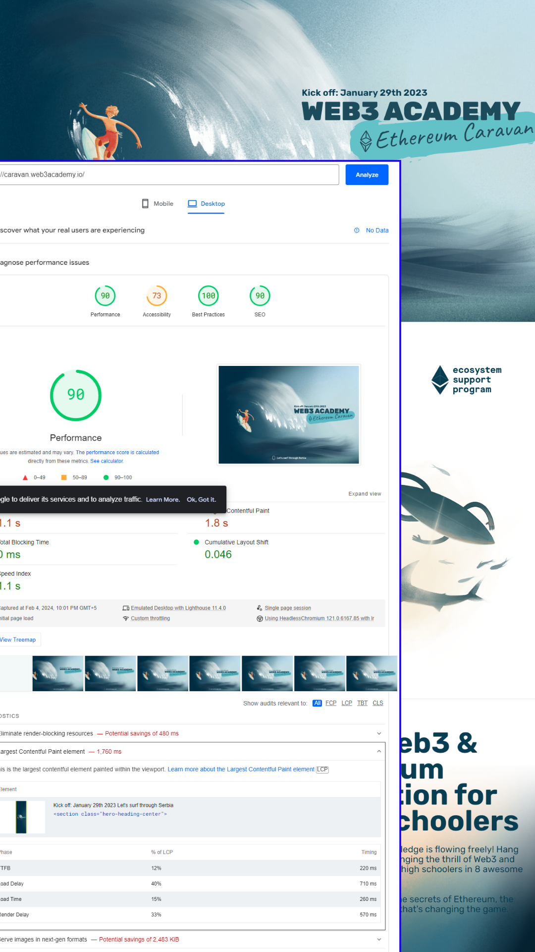Click Using HeadlessChromium 121.0.6167.85 text
The width and height of the screenshot is (535, 952).
click(x=319, y=618)
